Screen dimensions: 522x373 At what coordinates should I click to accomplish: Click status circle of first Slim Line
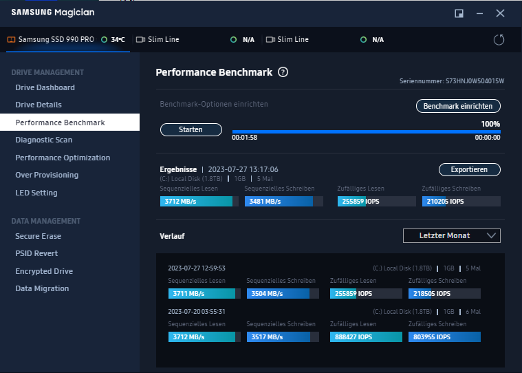234,40
